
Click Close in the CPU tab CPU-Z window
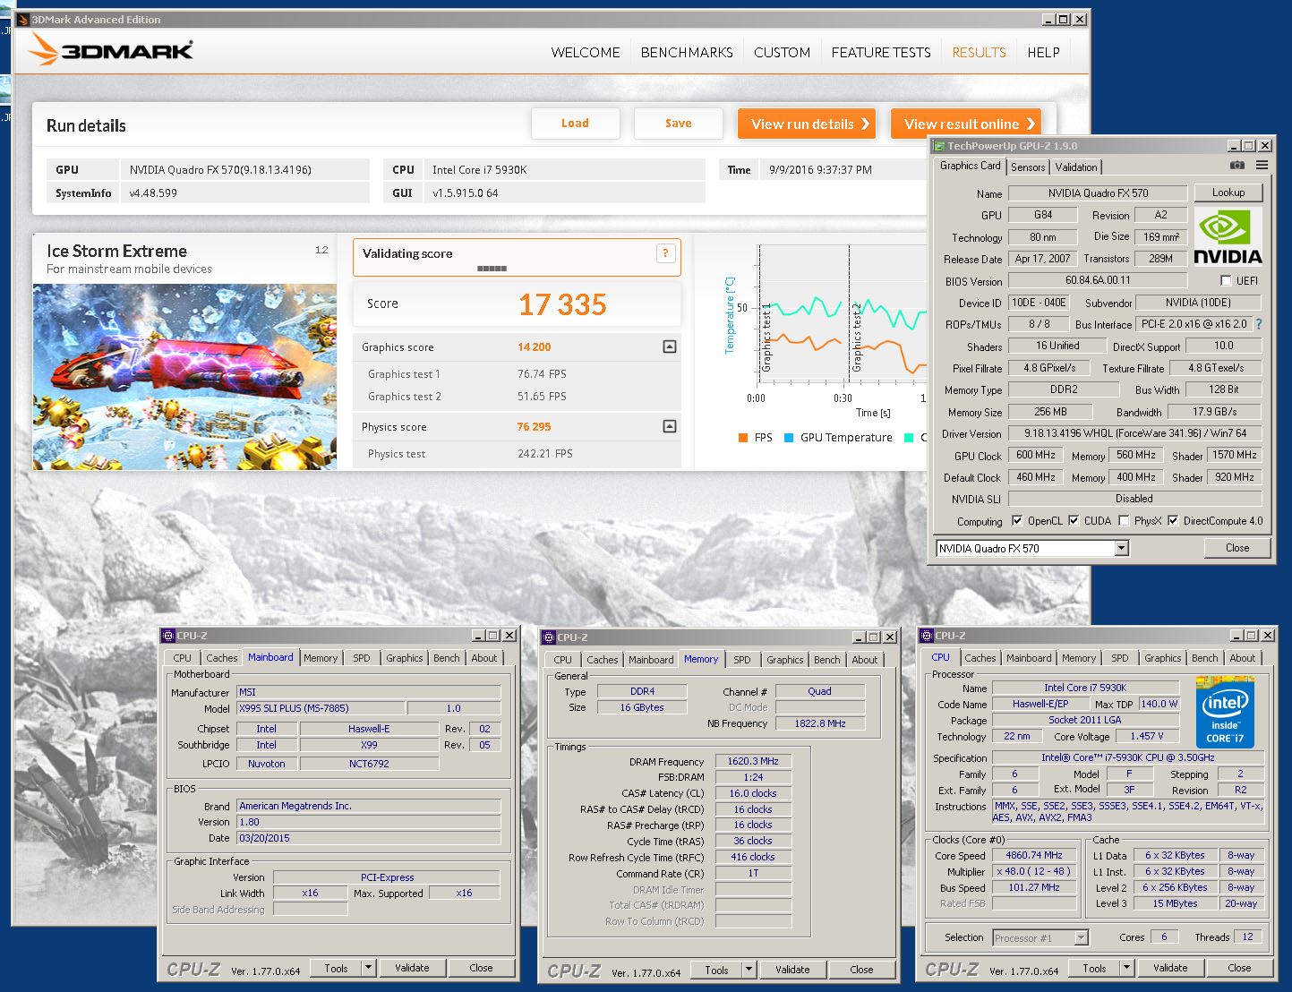tap(1239, 968)
